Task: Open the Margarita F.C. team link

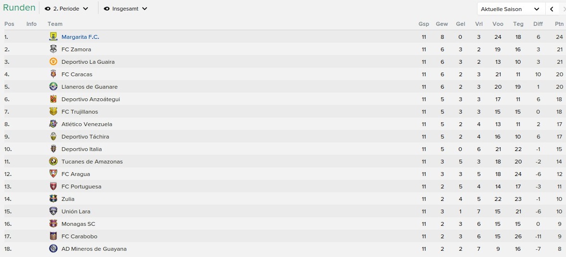Action: click(x=80, y=37)
